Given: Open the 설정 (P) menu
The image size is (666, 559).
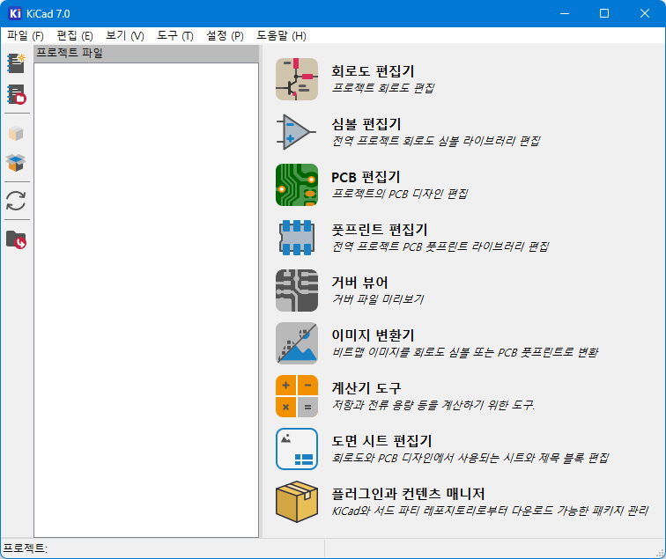Looking at the screenshot, I should click(226, 36).
